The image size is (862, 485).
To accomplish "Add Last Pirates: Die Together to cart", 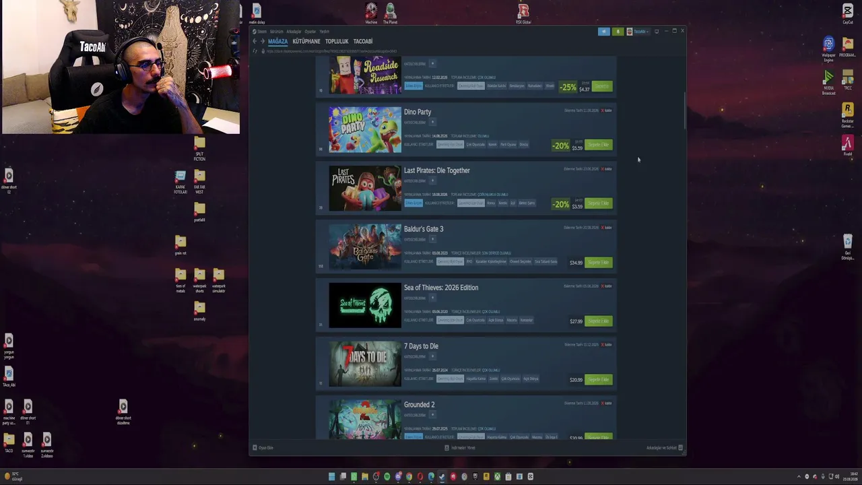I will 599,203.
